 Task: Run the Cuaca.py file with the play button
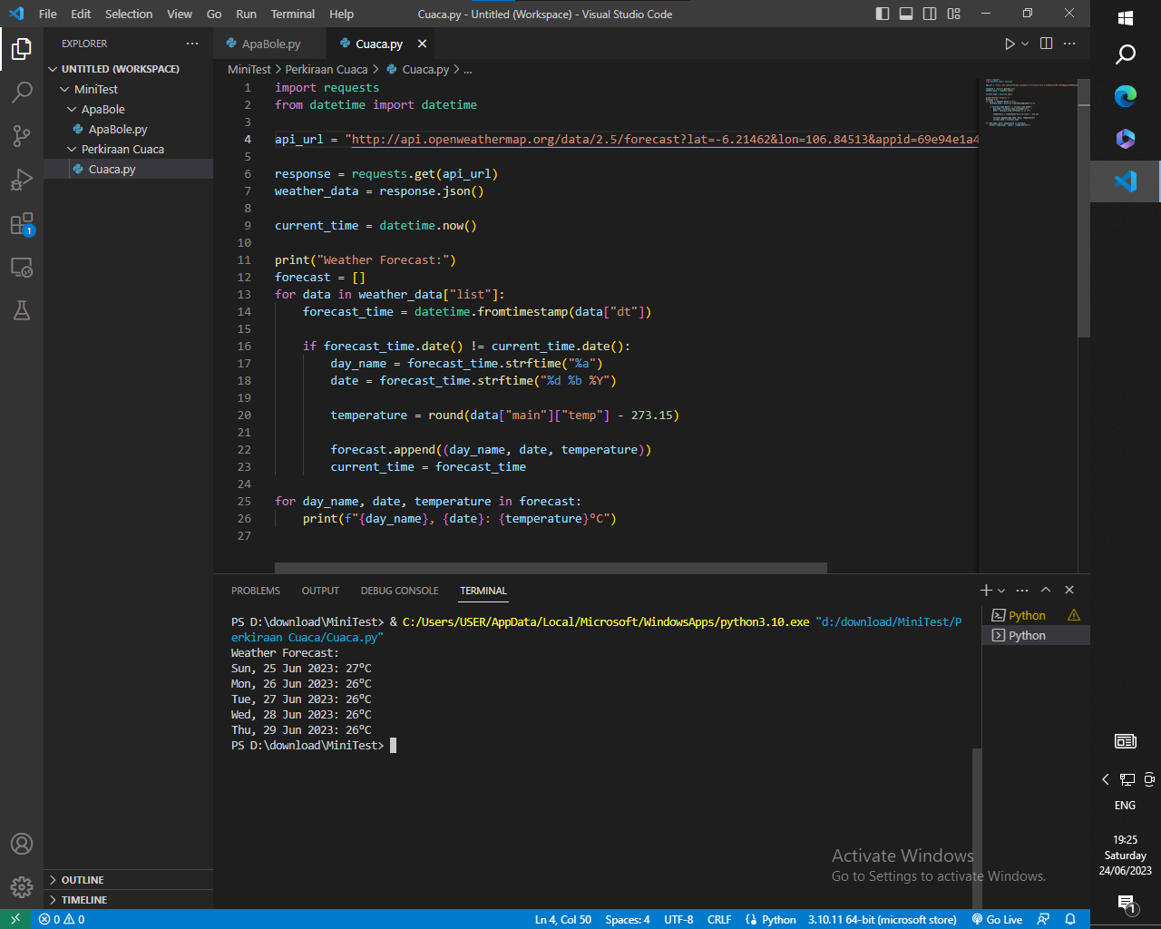[1008, 43]
